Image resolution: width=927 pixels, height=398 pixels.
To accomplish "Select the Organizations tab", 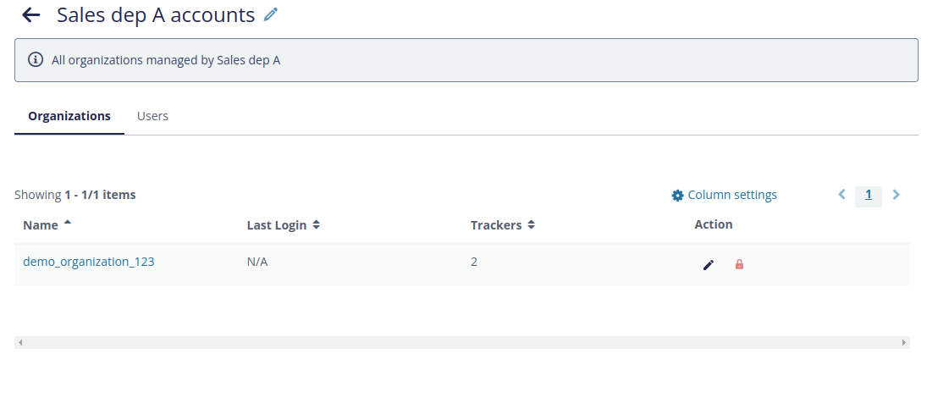I will point(69,116).
